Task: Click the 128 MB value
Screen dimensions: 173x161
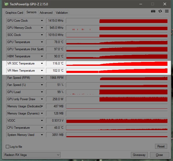Action: [x=55, y=113]
